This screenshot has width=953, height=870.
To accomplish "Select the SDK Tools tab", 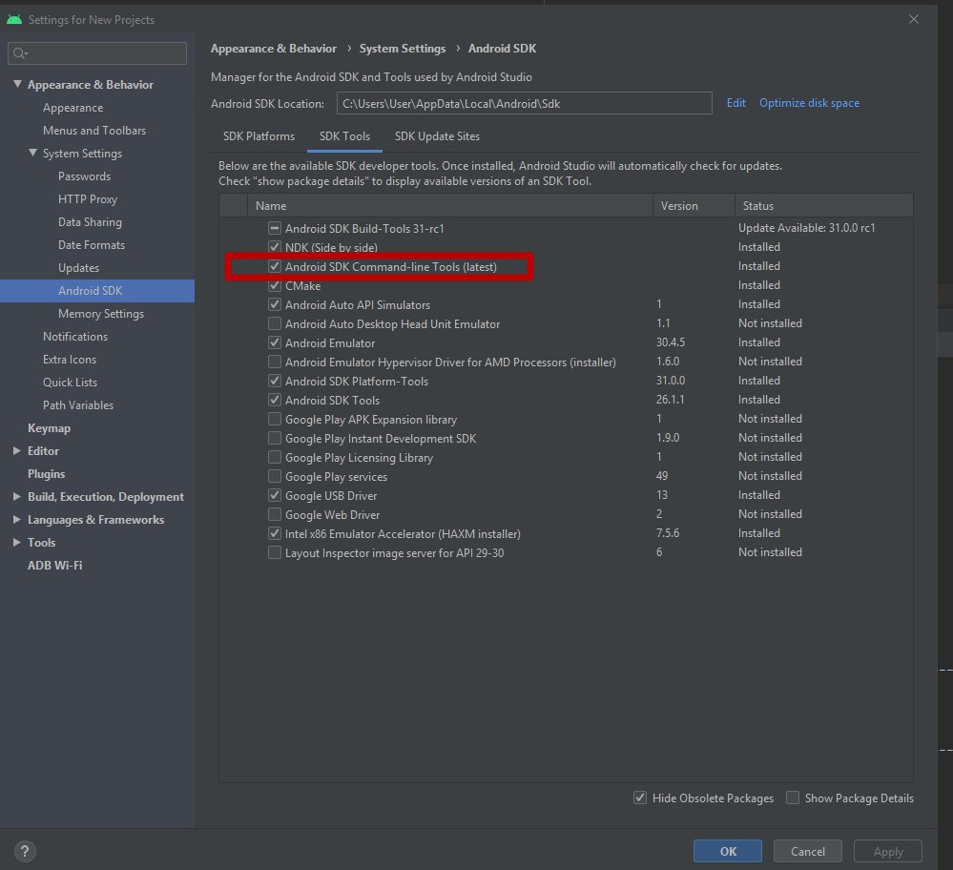I will (x=344, y=136).
